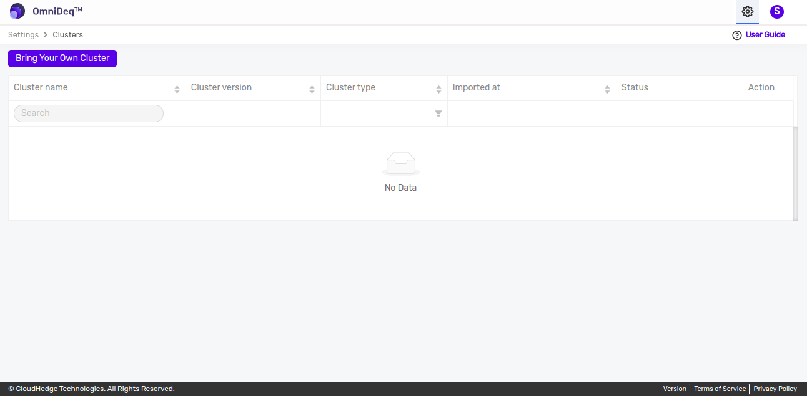Click the Clusters breadcrumb
Viewport: 807px width, 396px height.
click(x=67, y=35)
